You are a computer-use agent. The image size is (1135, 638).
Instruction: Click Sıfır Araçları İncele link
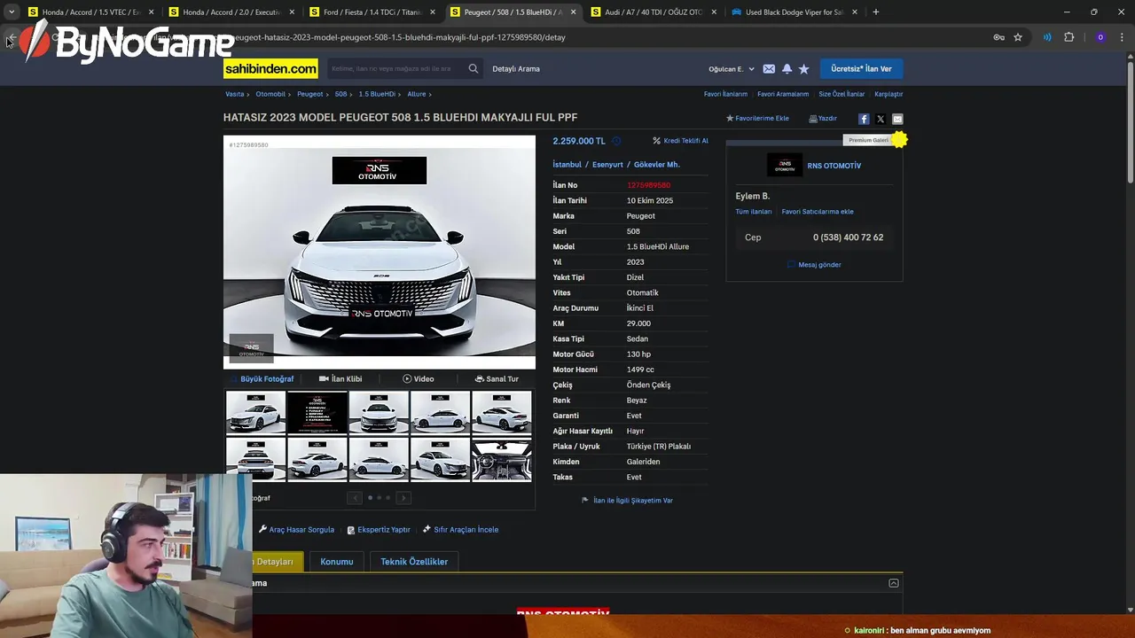click(460, 530)
